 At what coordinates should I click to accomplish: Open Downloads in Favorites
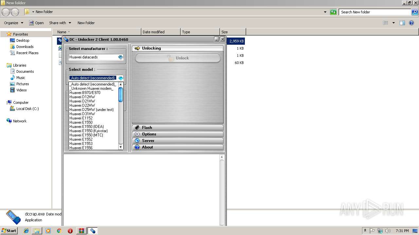coord(25,47)
